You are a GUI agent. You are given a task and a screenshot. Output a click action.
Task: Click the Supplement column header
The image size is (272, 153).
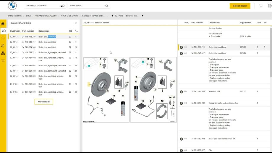(x=245, y=22)
